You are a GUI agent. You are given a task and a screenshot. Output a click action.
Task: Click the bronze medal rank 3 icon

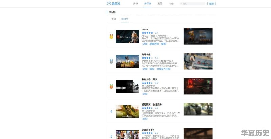111,86
